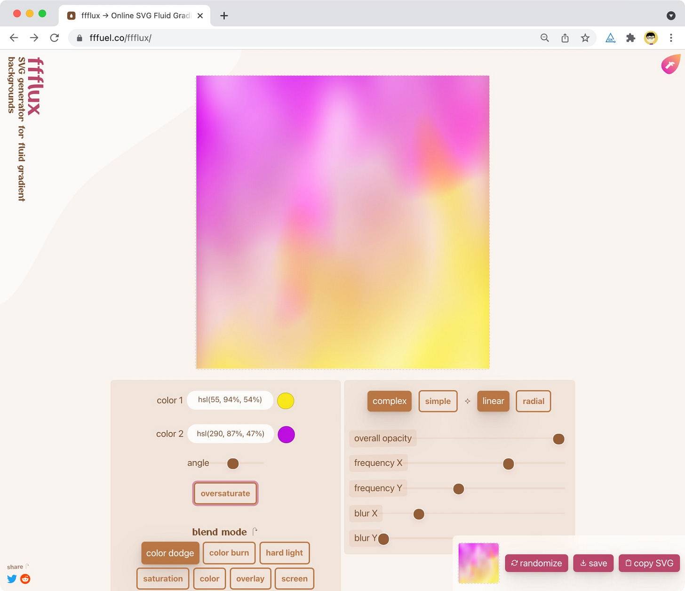This screenshot has width=685, height=591.
Task: Select the screen blend mode
Action: [295, 579]
